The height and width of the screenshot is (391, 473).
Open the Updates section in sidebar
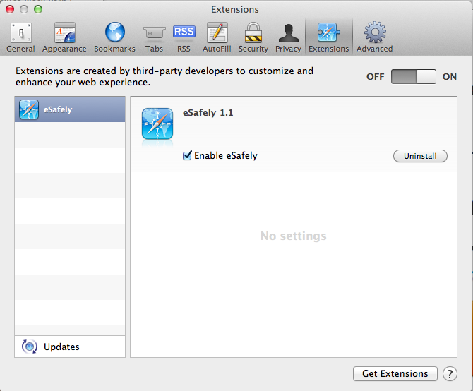pos(70,347)
